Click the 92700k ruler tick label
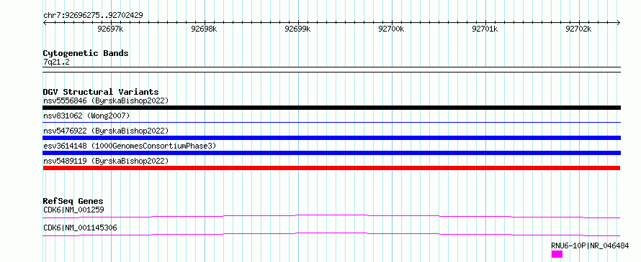This screenshot has width=641, height=262. pyautogui.click(x=392, y=29)
